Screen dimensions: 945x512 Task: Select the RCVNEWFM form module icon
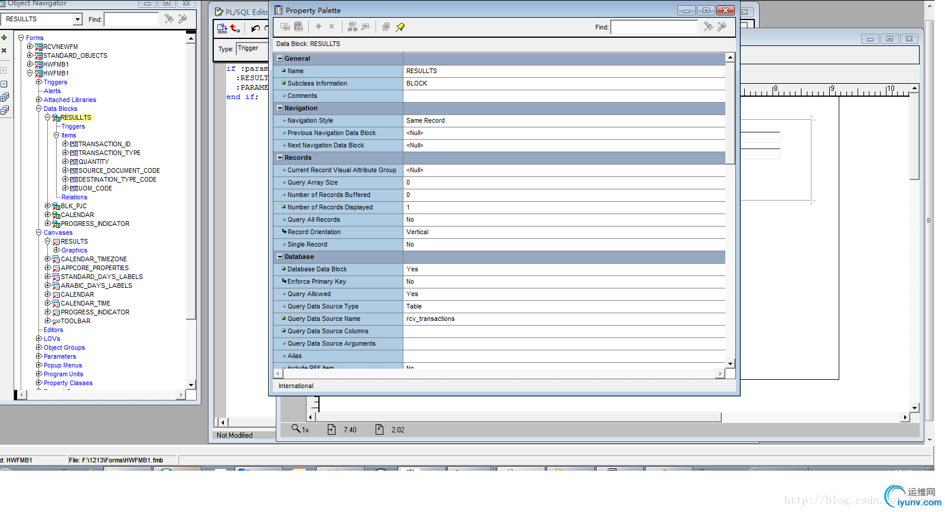point(38,47)
